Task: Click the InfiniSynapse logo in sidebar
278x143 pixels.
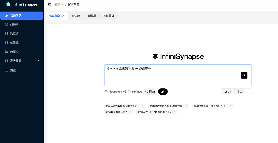Action: pos(22,4)
